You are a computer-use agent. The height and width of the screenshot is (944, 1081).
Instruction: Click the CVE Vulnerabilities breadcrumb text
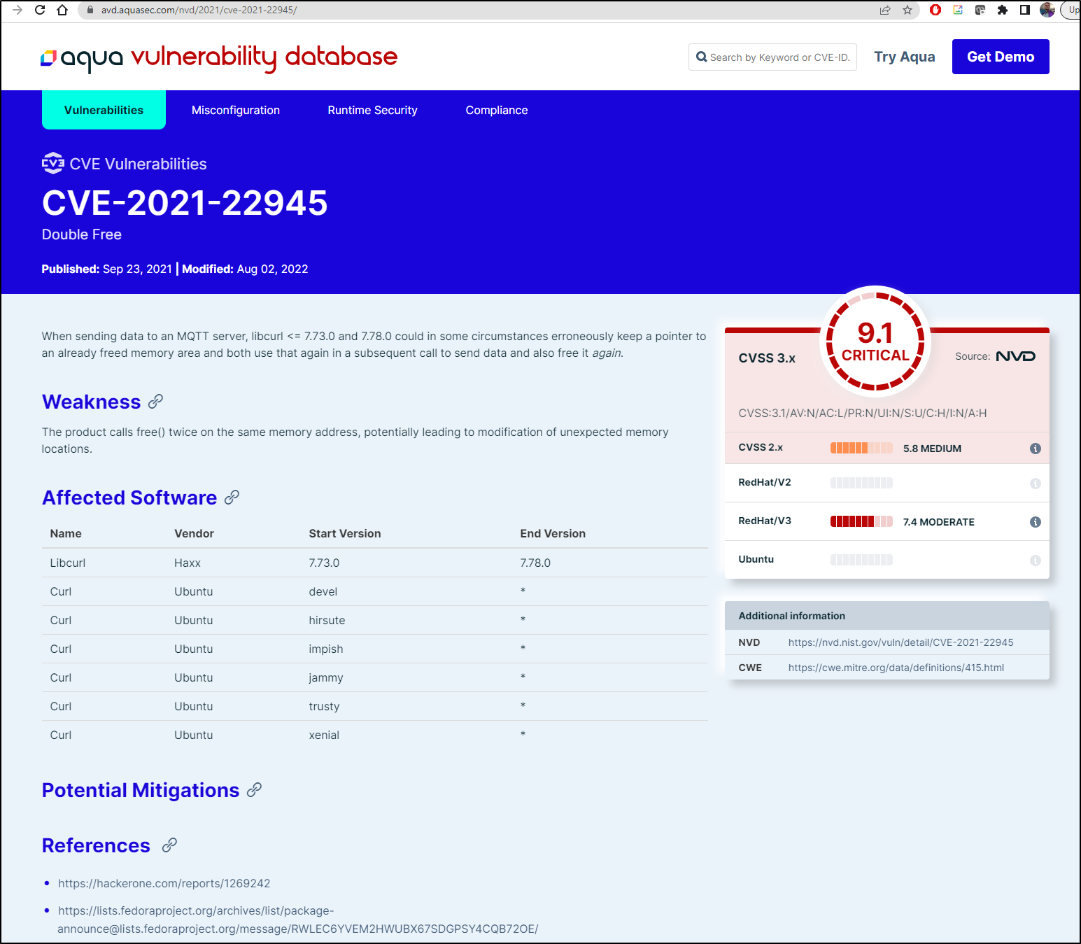click(x=138, y=164)
